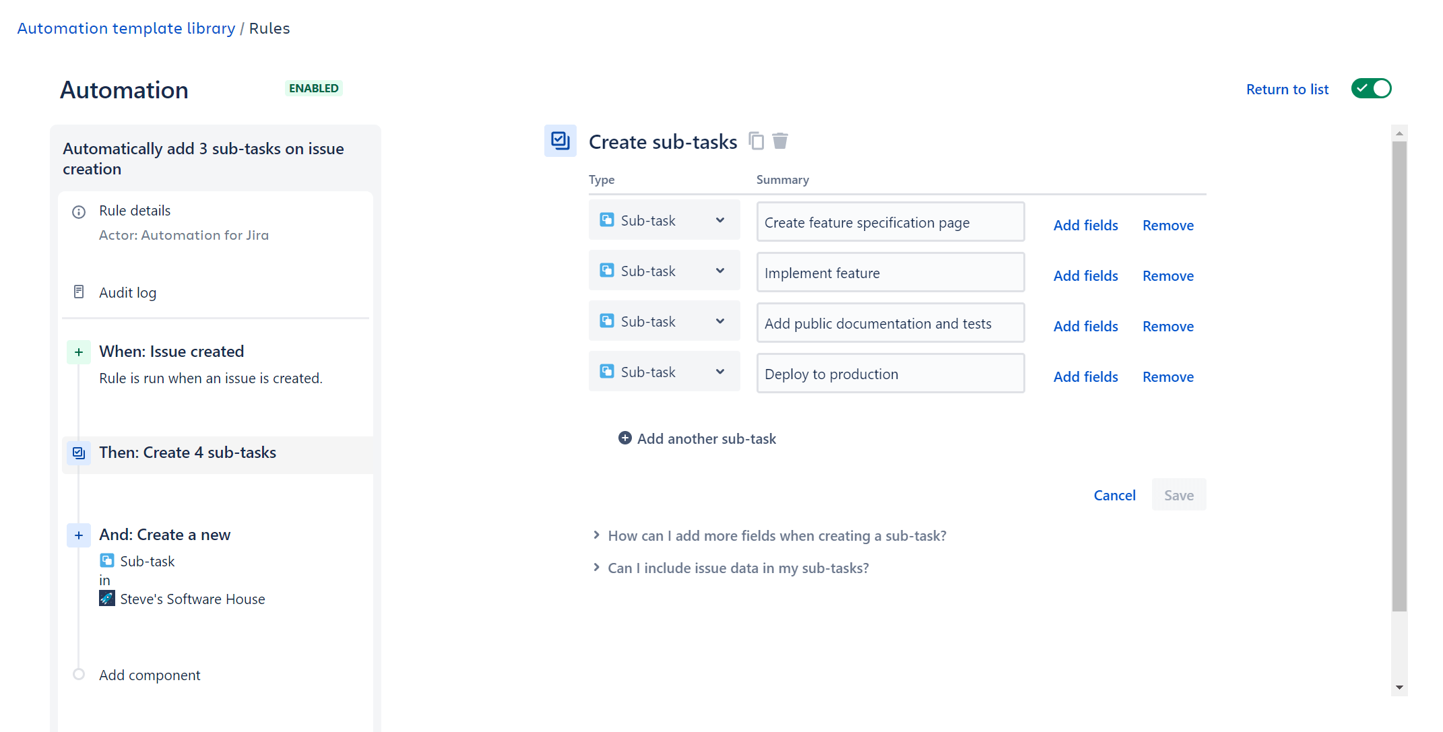Remove the 'Deploy to production' sub-task
This screenshot has width=1443, height=732.
coord(1167,376)
